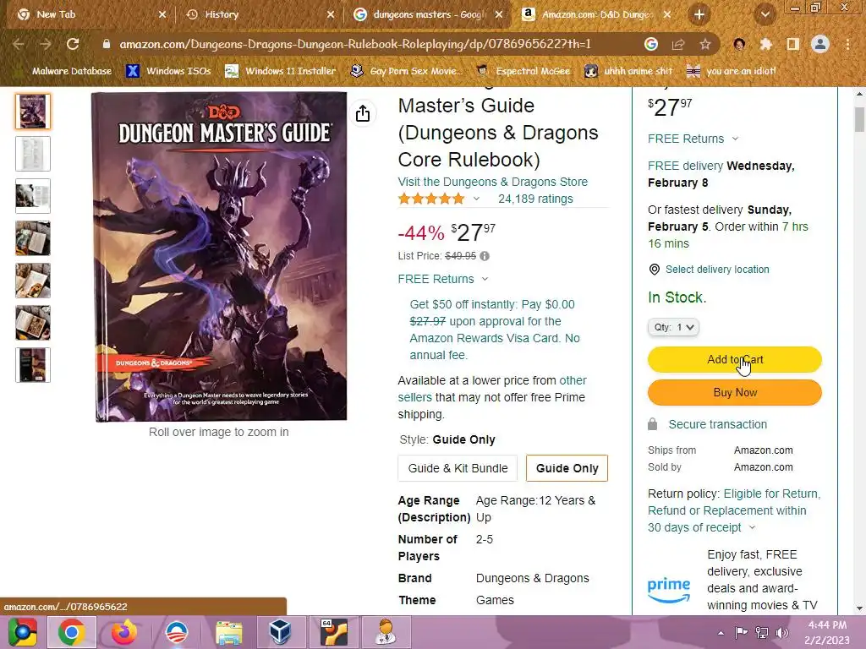Viewport: 866px width, 649px height.
Task: Expand FREE Returns in buy box
Action: [x=693, y=139]
